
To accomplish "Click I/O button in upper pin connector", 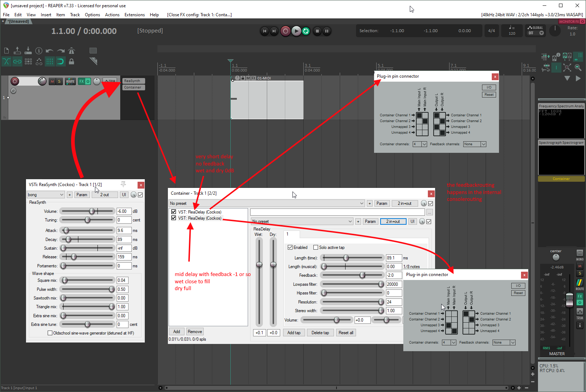I will [x=489, y=87].
